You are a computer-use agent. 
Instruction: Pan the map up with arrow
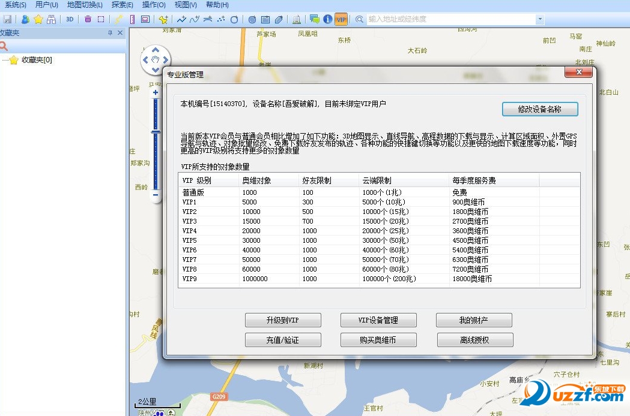pyautogui.click(x=156, y=50)
